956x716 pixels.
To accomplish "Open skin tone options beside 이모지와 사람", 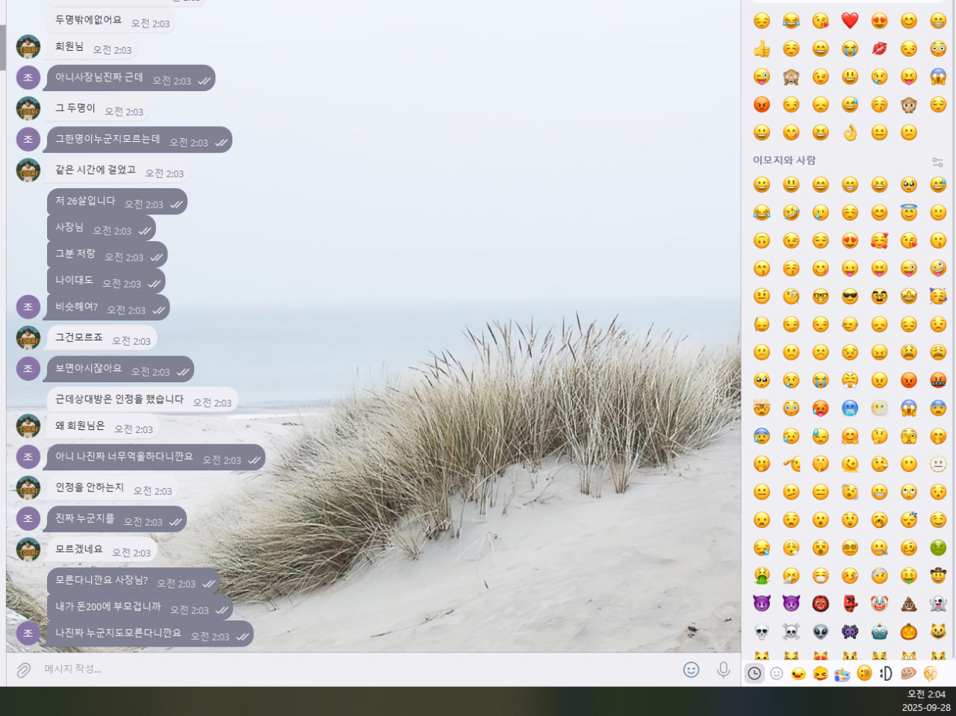I will coord(937,161).
